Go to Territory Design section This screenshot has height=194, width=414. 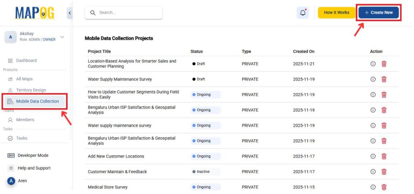31,90
